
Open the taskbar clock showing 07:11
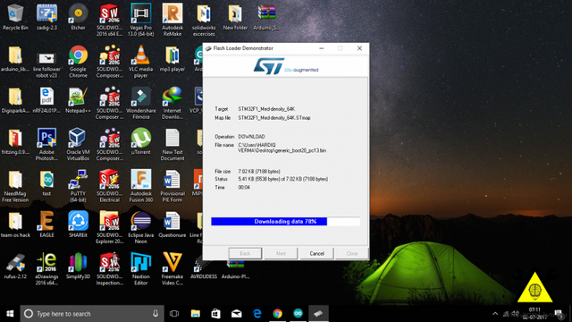coord(534,314)
